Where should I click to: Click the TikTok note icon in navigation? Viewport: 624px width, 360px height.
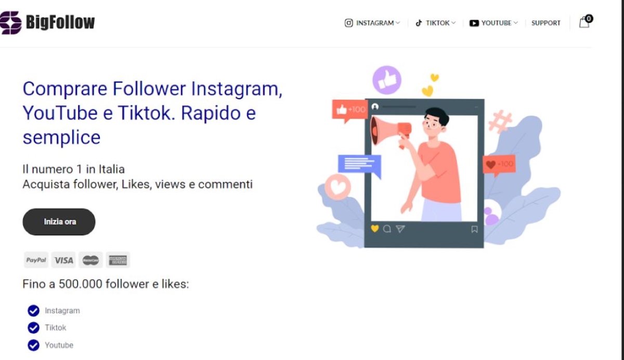point(419,23)
